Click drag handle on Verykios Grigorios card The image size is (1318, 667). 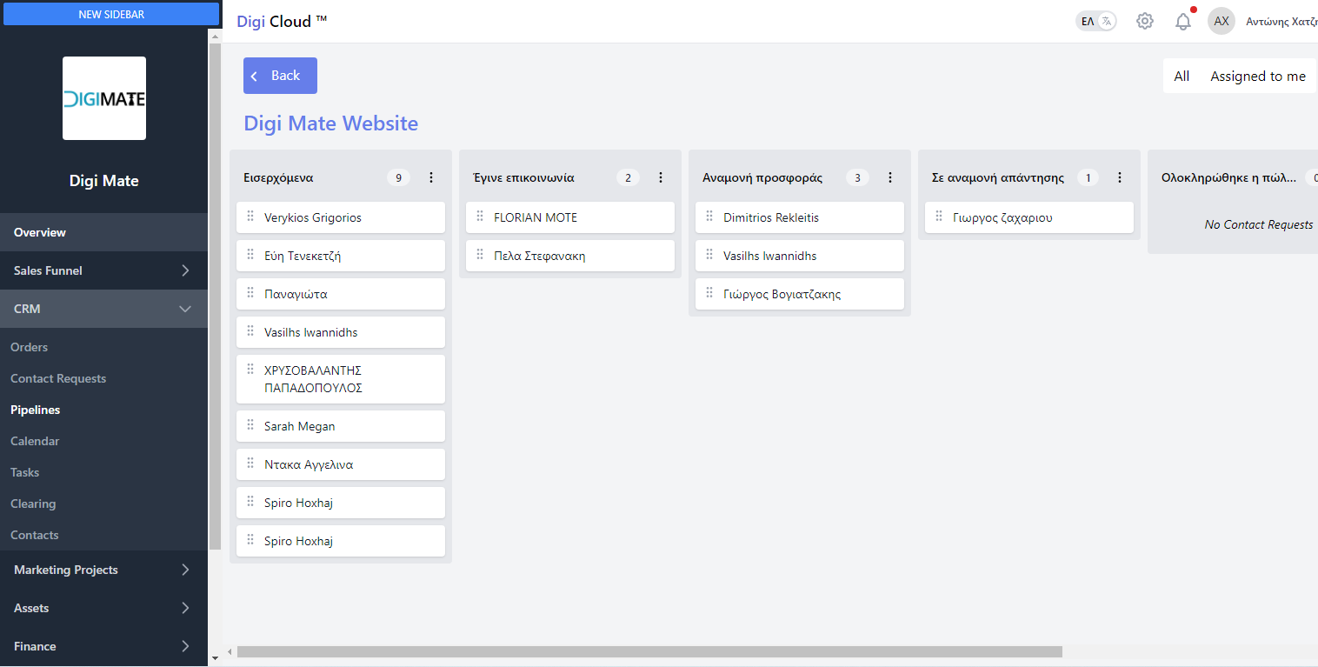(250, 217)
